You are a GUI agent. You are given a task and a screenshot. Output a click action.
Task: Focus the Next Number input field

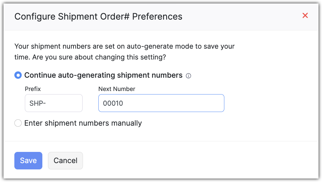pos(161,103)
